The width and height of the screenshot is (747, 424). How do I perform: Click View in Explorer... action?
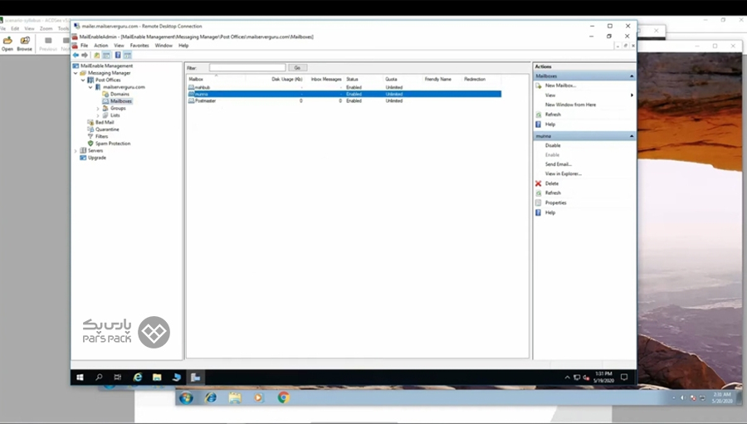(563, 174)
